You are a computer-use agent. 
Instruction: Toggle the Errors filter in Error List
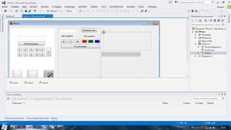[x=21, y=99]
